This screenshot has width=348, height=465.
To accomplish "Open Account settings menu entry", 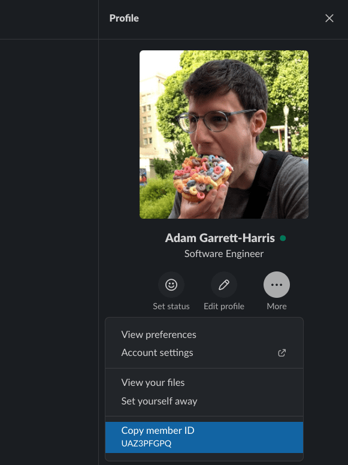I will 204,352.
